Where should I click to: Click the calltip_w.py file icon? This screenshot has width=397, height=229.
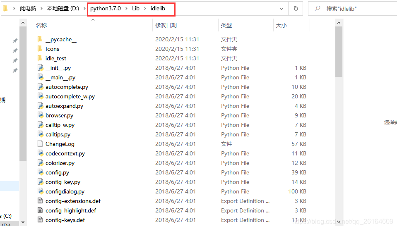pos(40,125)
